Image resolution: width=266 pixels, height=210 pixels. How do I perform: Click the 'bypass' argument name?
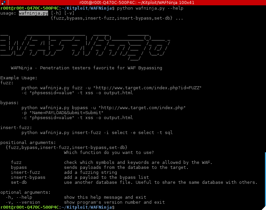[x=19, y=168]
